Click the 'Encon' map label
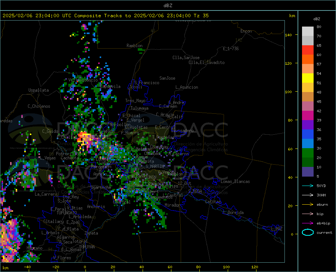The height and width of the screenshot is (272, 336). [x=246, y=31]
